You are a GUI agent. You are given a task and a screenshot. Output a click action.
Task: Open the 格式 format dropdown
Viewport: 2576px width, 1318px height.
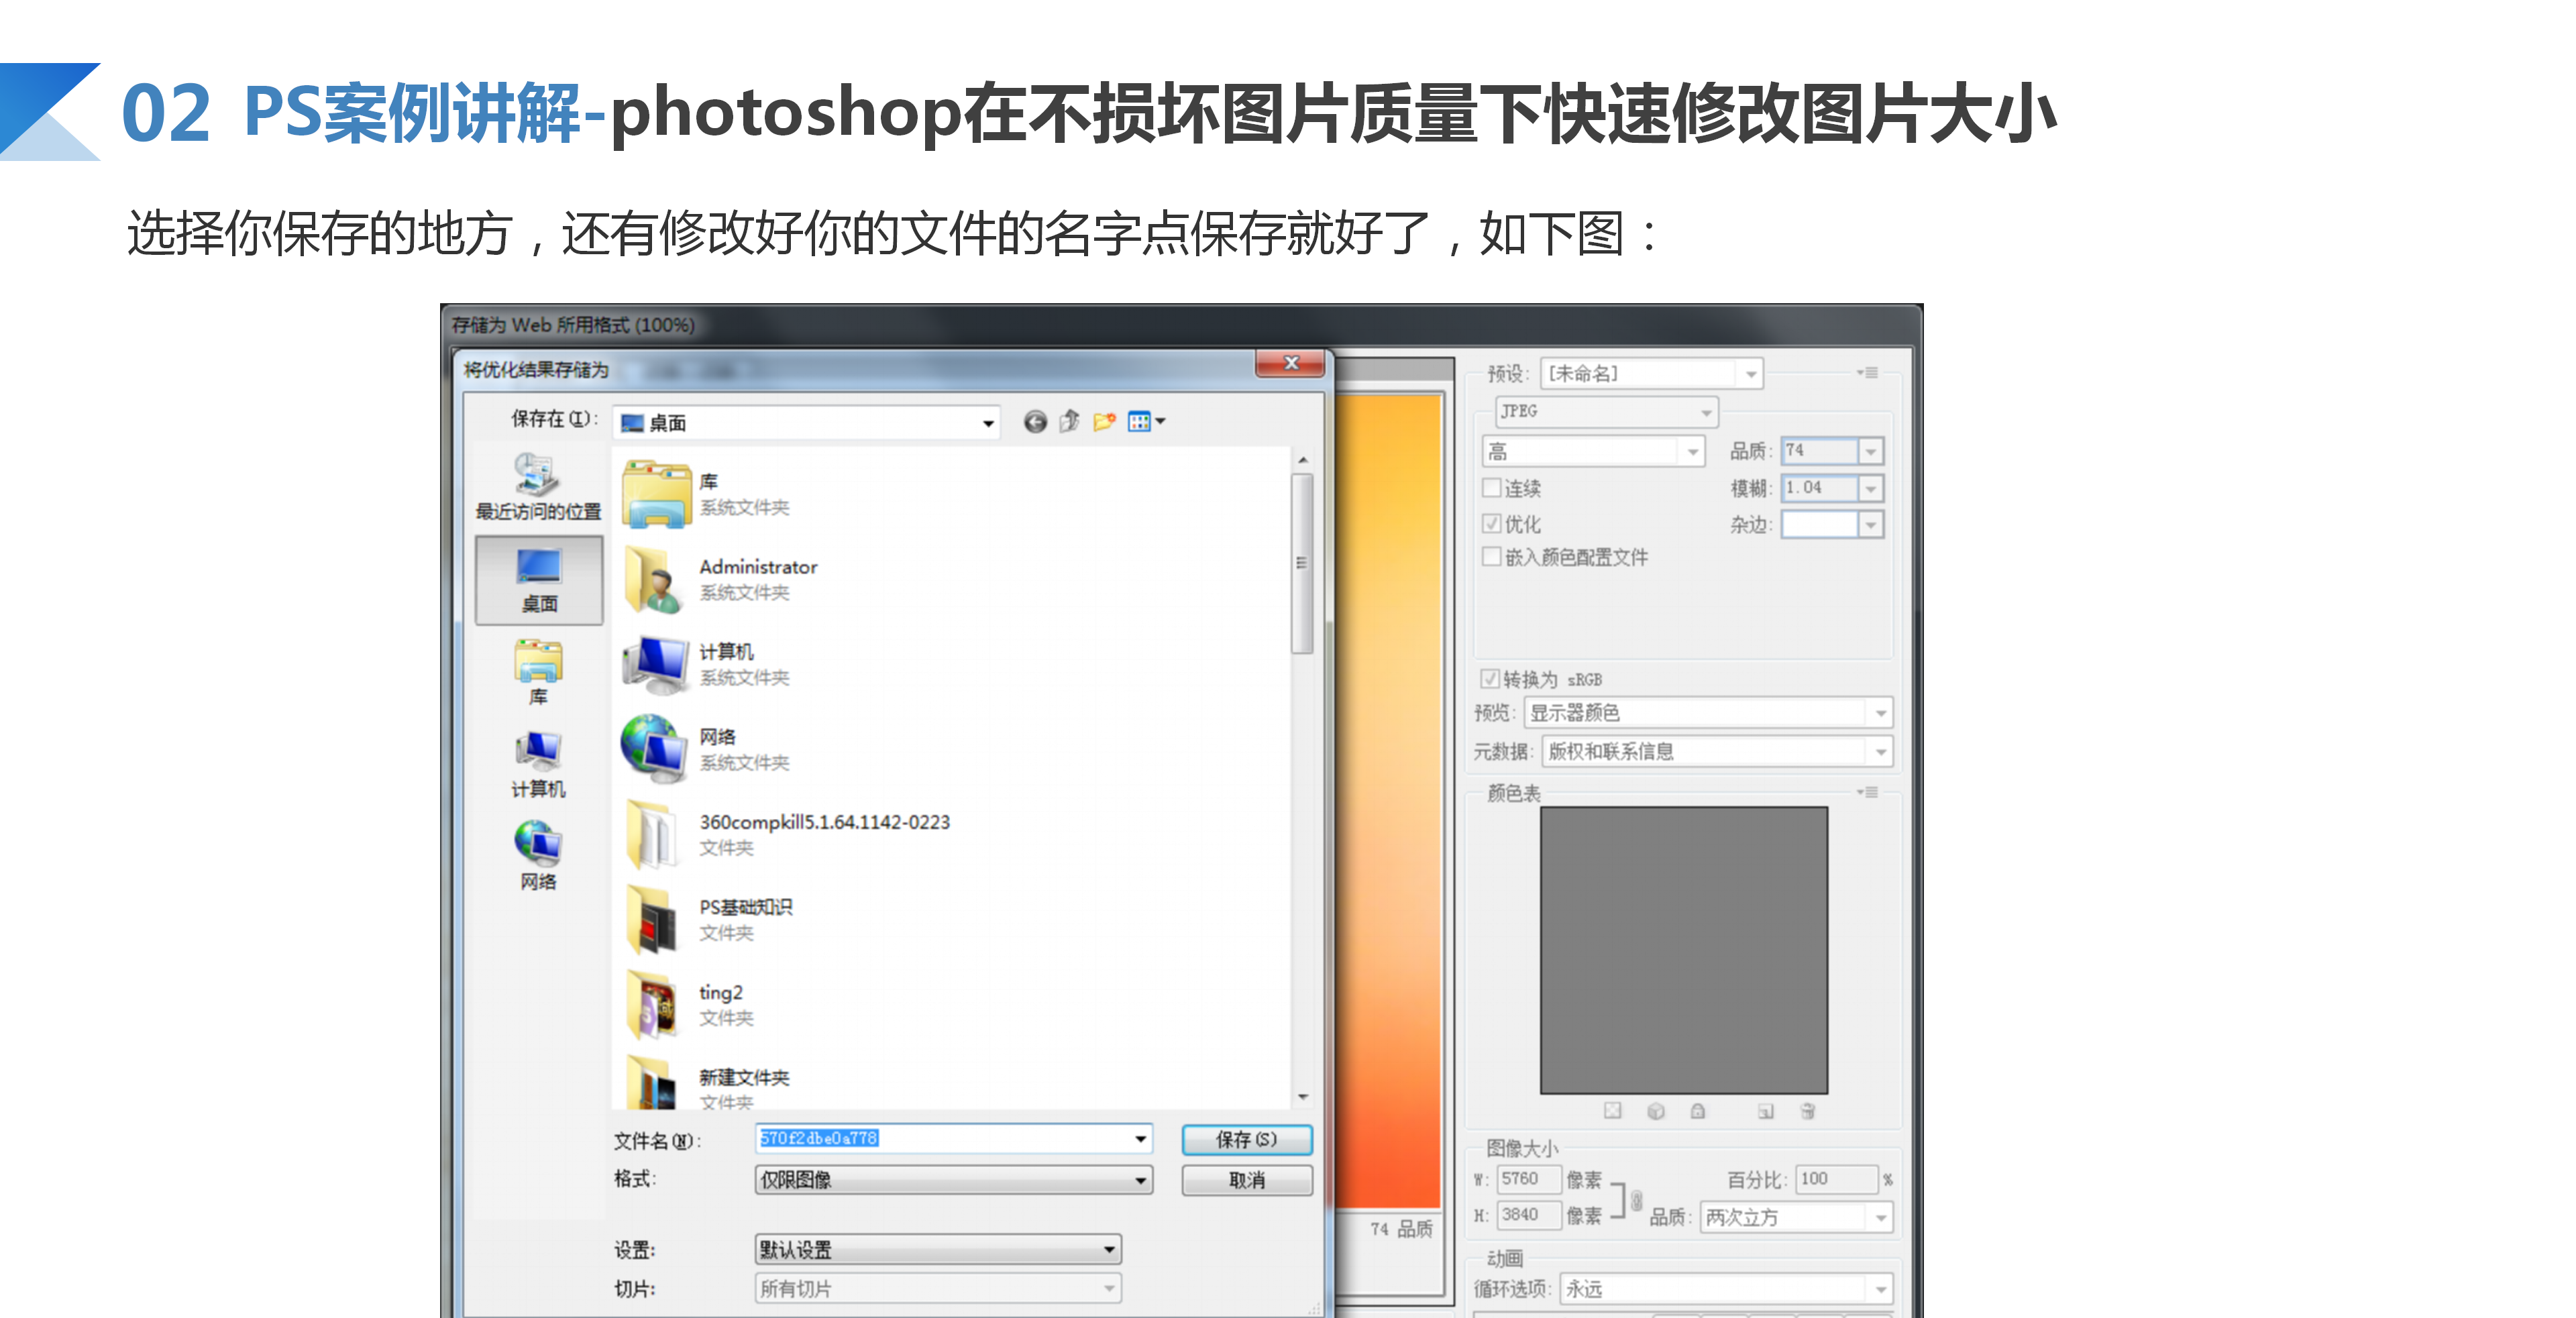[x=954, y=1180]
